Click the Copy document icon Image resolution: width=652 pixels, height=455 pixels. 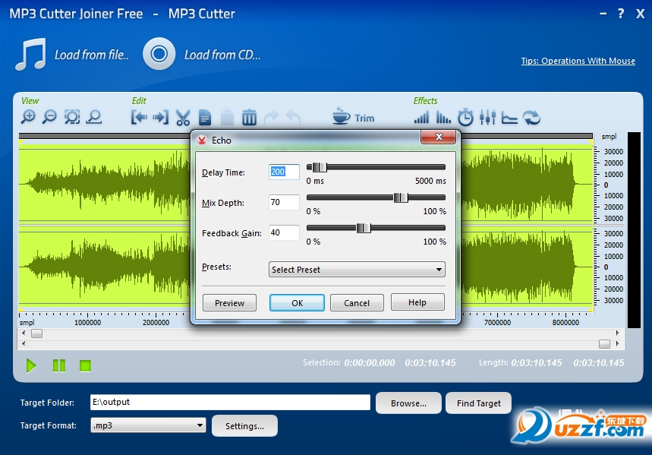click(x=205, y=118)
